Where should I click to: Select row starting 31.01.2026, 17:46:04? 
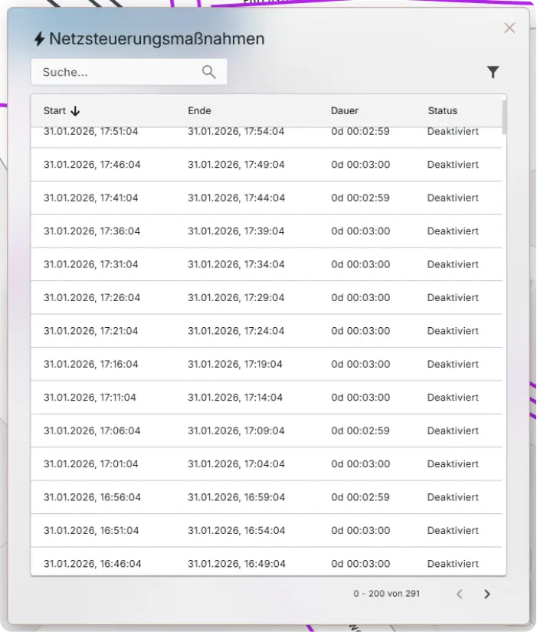(x=267, y=165)
